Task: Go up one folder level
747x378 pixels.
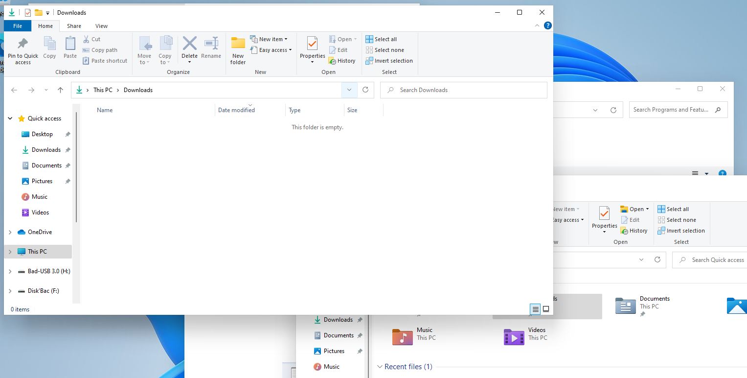Action: tap(61, 90)
